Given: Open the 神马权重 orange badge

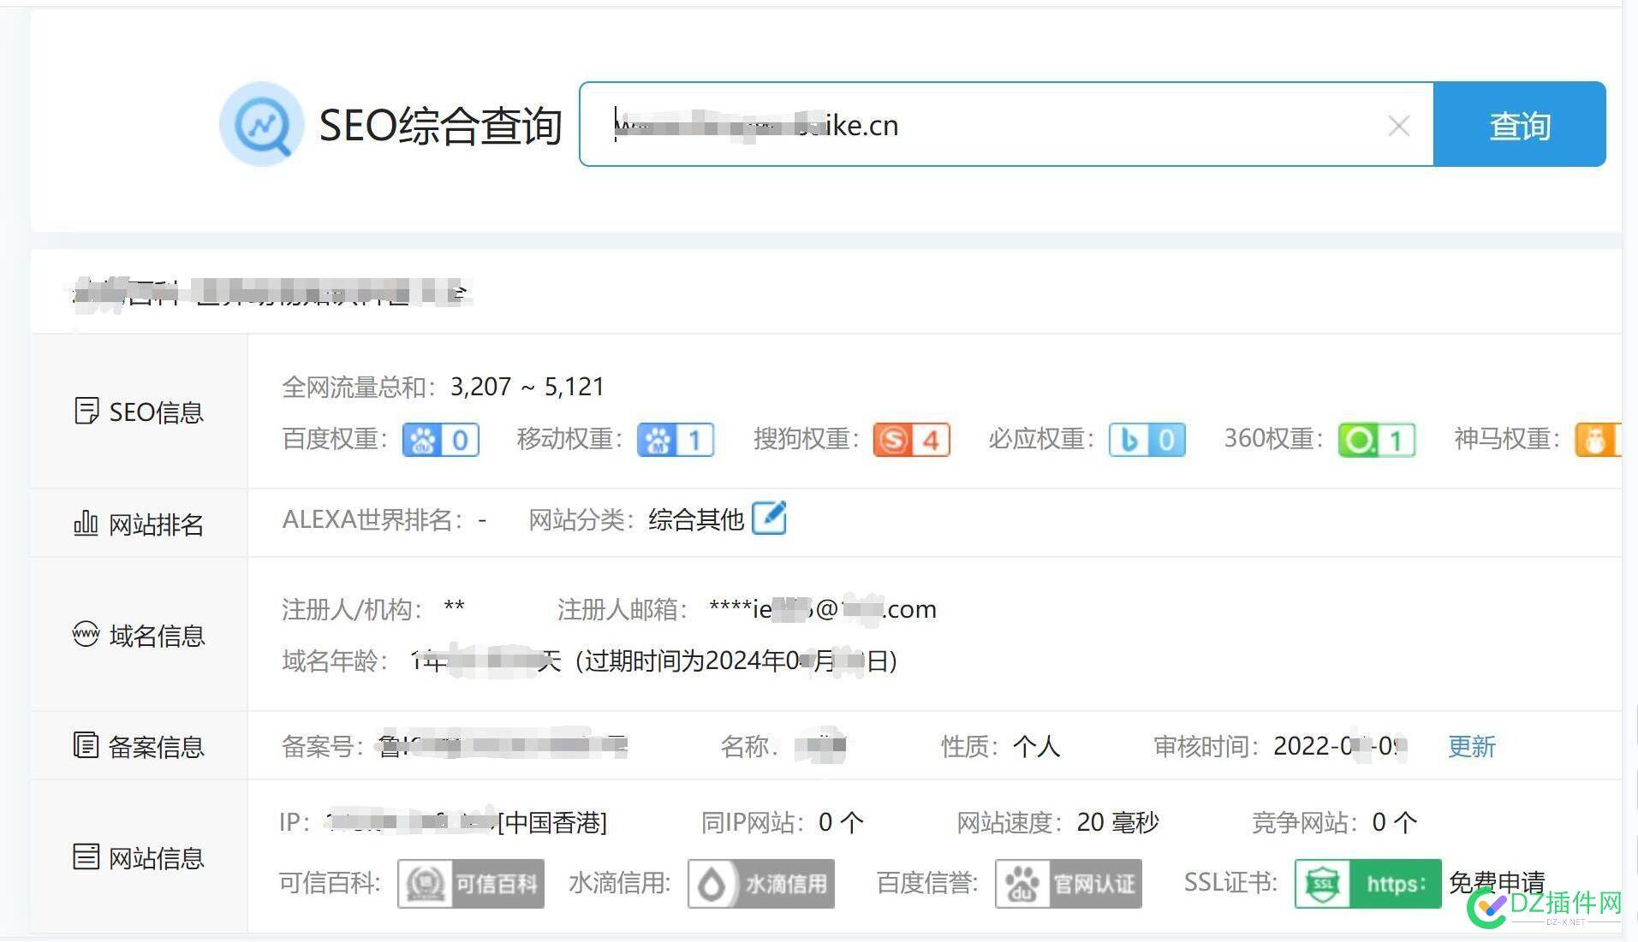Looking at the screenshot, I should coord(1598,440).
